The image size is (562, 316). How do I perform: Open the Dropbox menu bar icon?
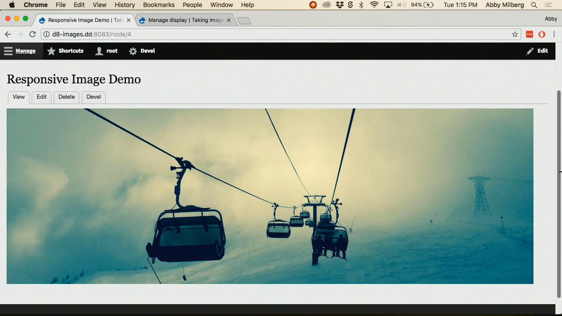click(339, 5)
